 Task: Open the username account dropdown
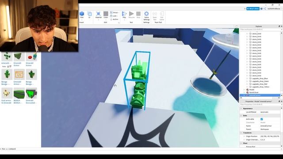pyautogui.click(x=275, y=9)
